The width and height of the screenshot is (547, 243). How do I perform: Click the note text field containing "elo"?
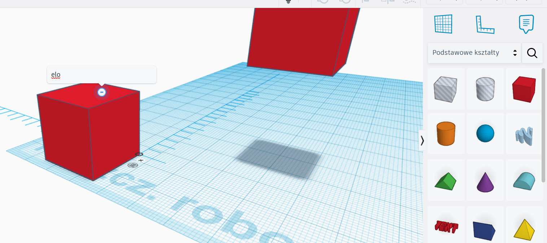102,75
